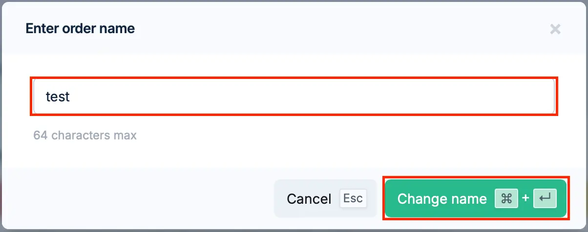This screenshot has height=232, width=588.
Task: Dismiss dialog using the gray cross icon
Action: 555,29
